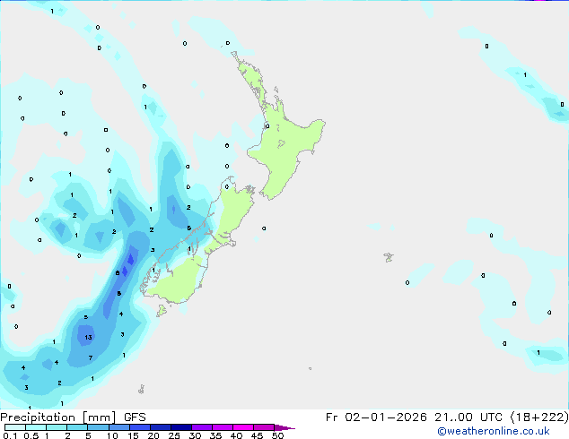This screenshot has width=569, height=439.
Task: Select the 40–45 mm magenta legend swatch
Action: [x=243, y=427]
